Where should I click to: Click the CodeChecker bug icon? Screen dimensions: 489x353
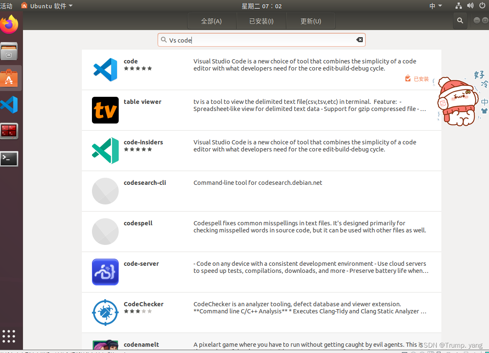pyautogui.click(x=105, y=313)
